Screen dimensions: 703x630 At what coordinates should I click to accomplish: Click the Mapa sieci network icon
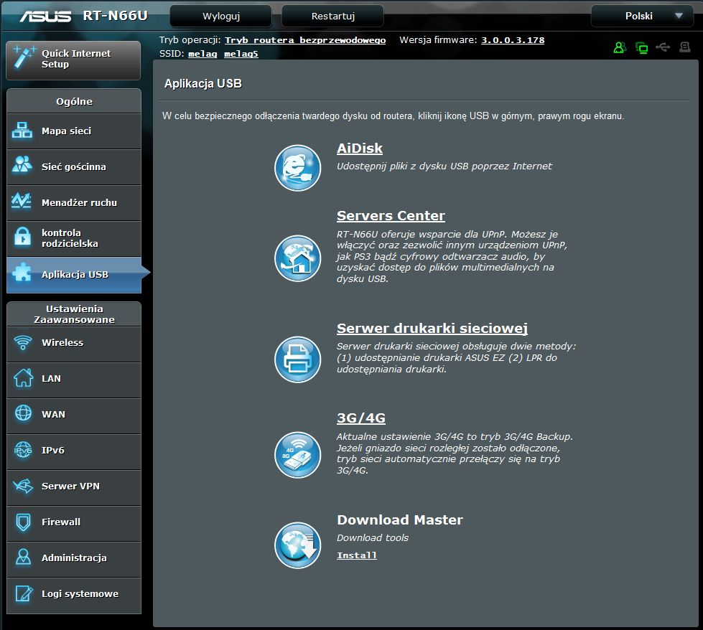click(22, 131)
